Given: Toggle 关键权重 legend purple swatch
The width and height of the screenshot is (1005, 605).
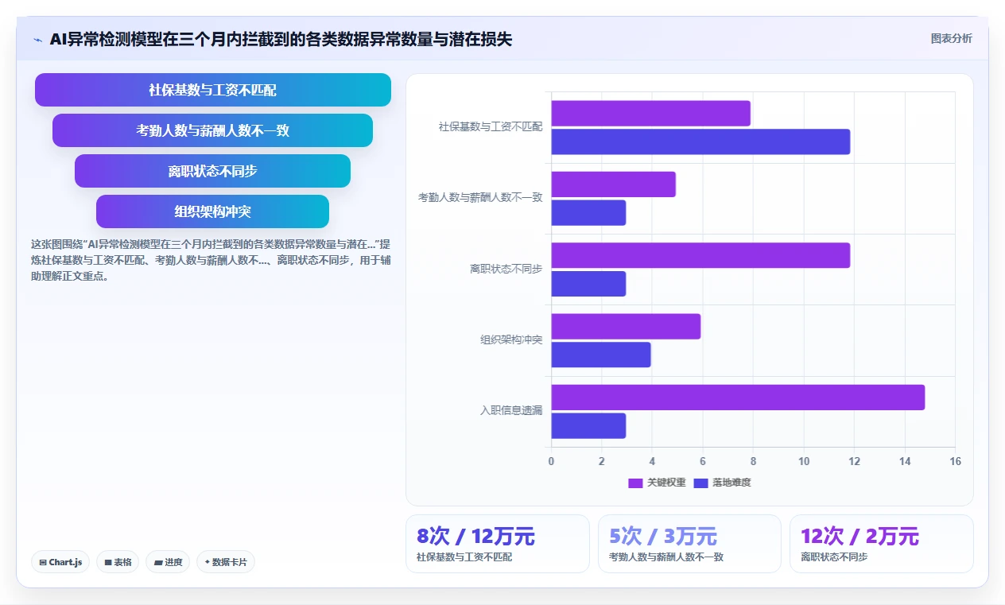Looking at the screenshot, I should (635, 483).
